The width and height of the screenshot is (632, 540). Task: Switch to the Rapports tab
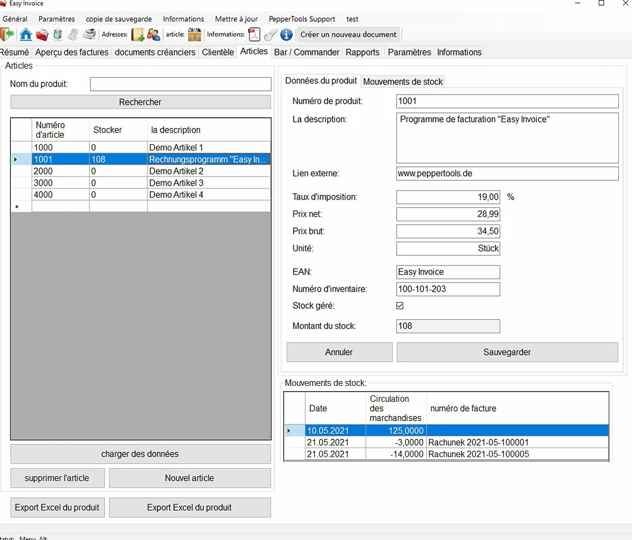click(363, 52)
